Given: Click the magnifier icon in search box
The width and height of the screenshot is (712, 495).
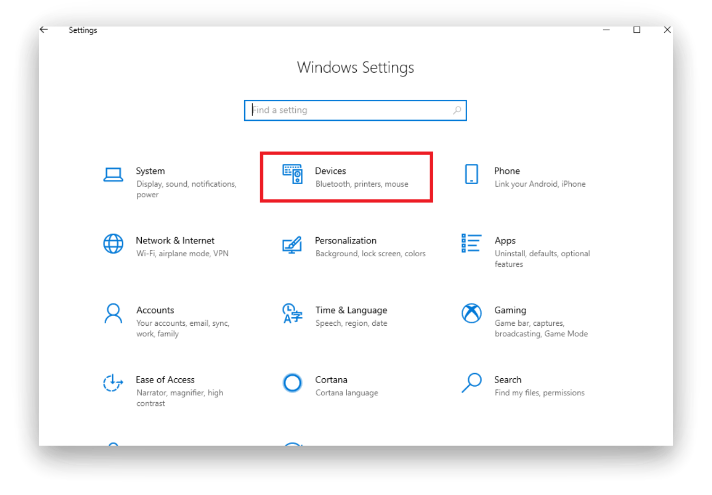Looking at the screenshot, I should click(x=457, y=110).
